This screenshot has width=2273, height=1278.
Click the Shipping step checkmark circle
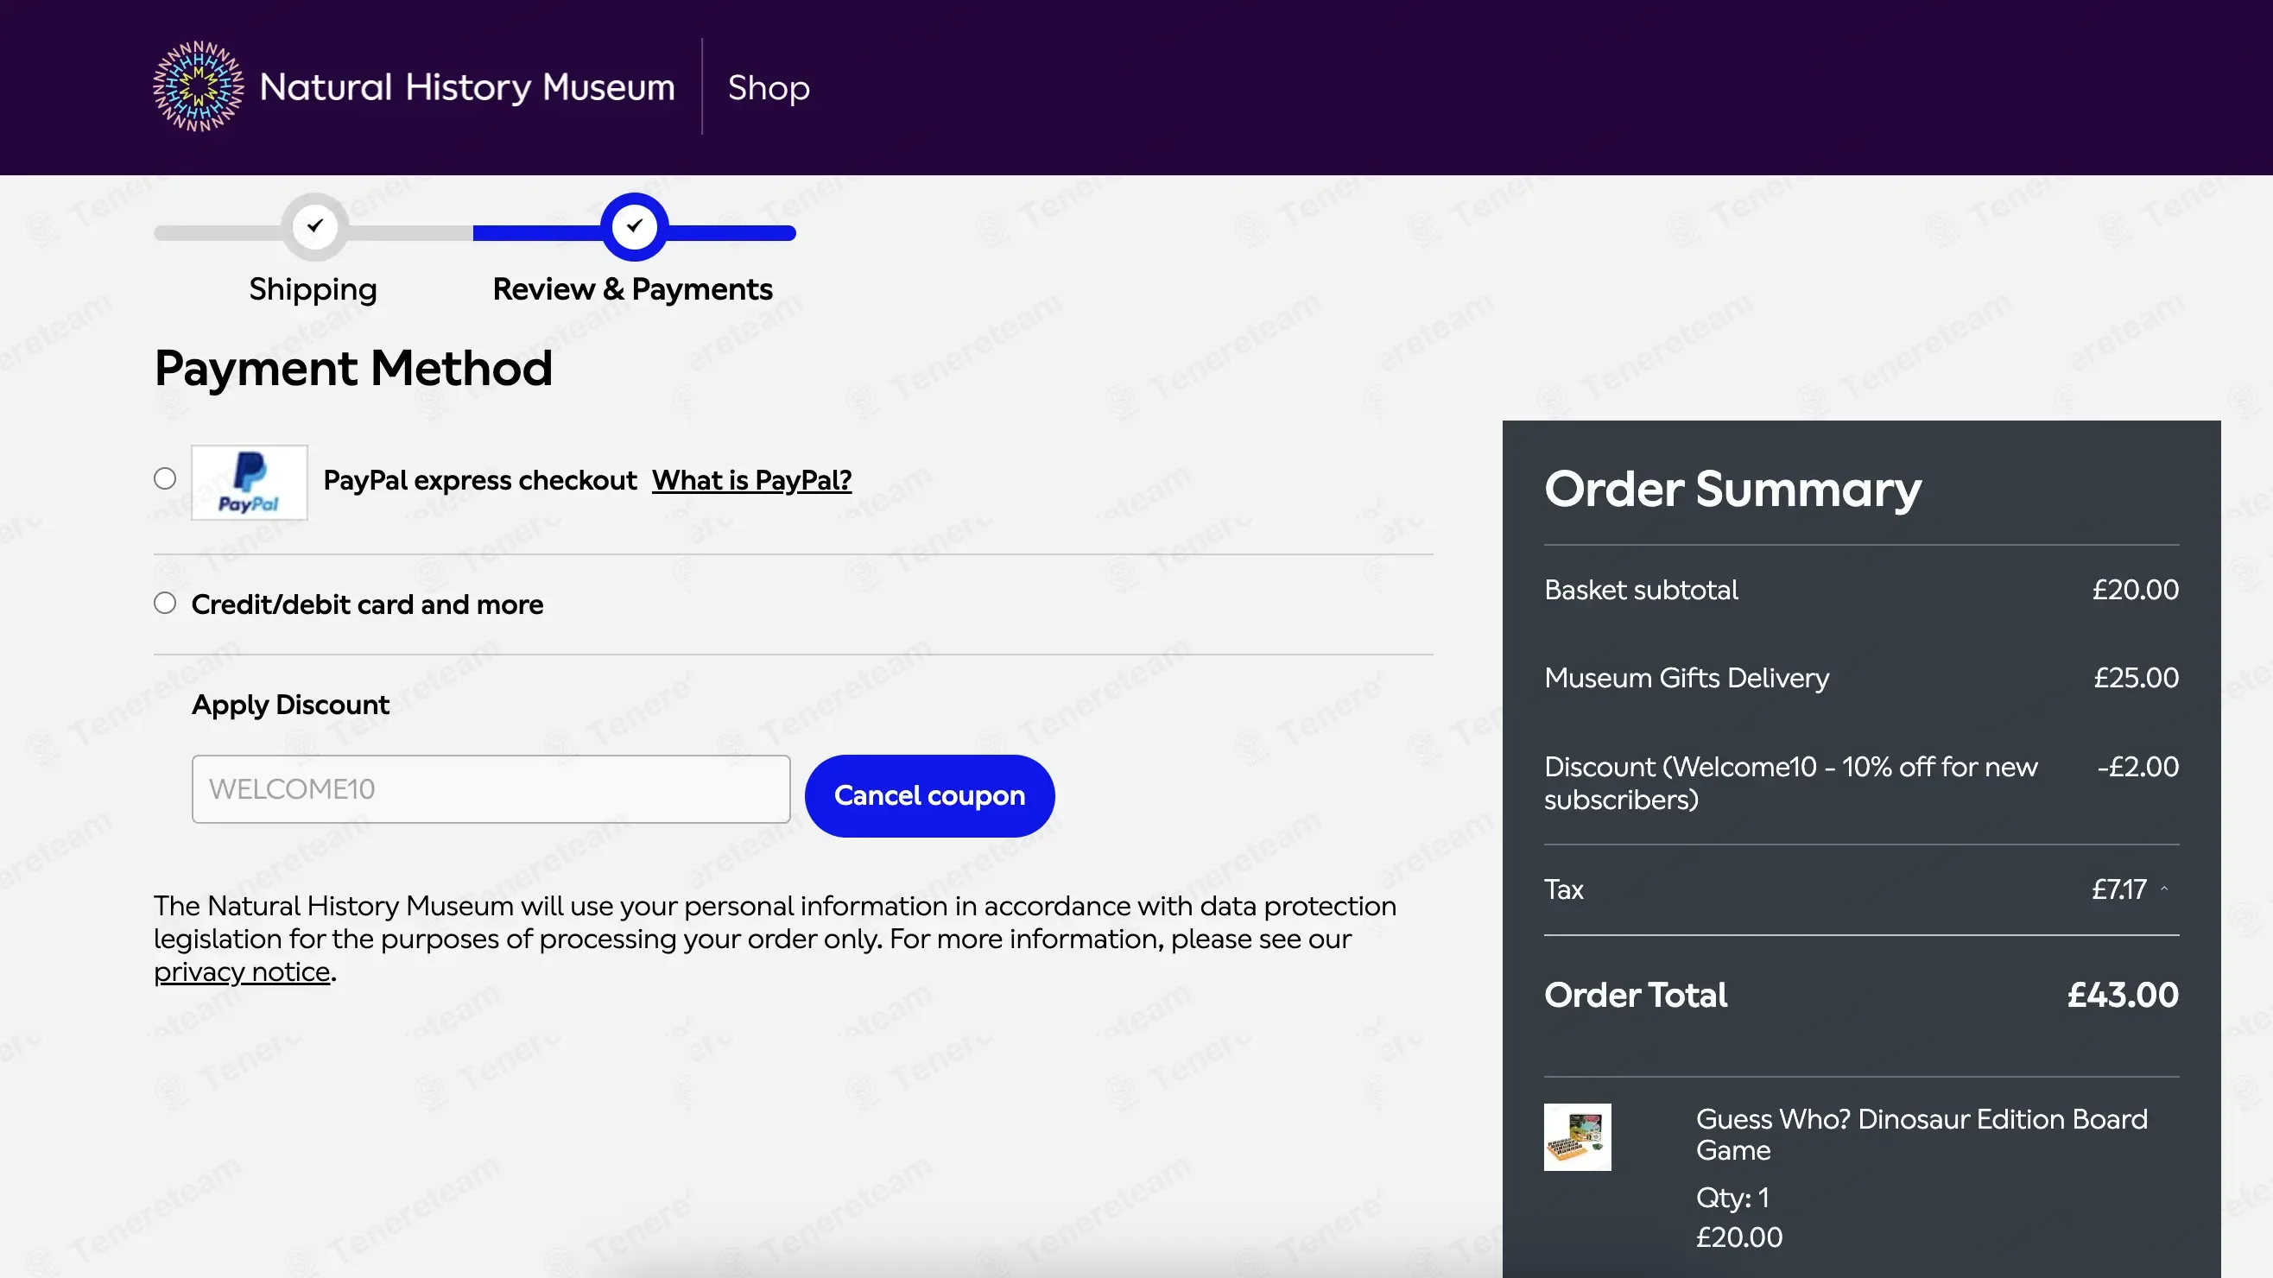coord(315,226)
